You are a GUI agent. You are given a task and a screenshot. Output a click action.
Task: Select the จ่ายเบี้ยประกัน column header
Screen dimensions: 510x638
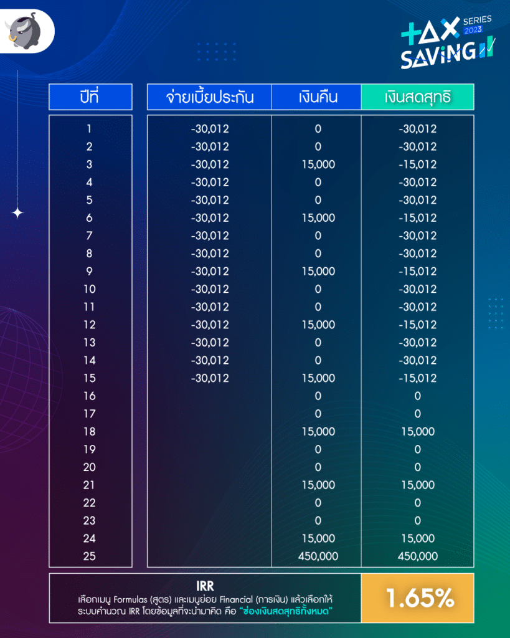coord(209,97)
